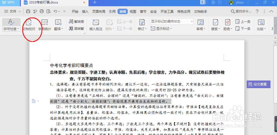Switch to the 页面布局 tab
Image resolution: width=277 pixels, height=135 pixels.
tap(99, 12)
